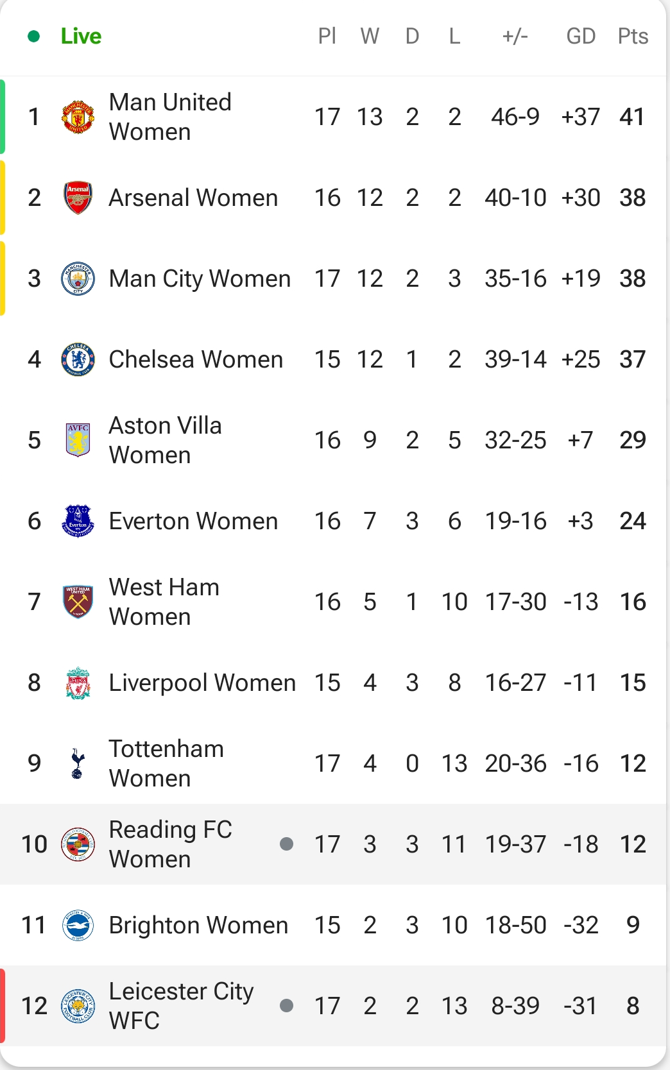
Task: Click the Live label in the table header
Action: click(x=81, y=36)
